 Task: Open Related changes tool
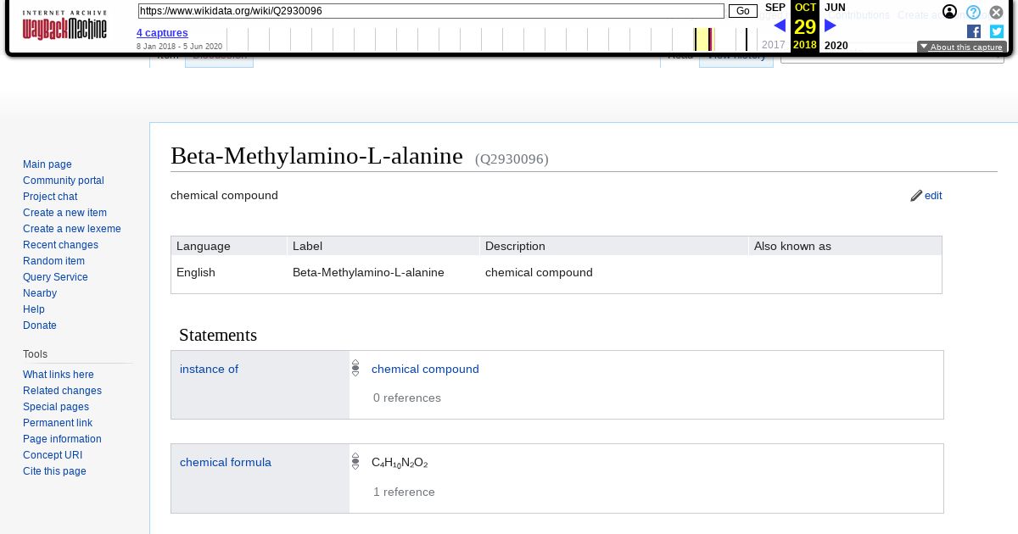coord(62,391)
